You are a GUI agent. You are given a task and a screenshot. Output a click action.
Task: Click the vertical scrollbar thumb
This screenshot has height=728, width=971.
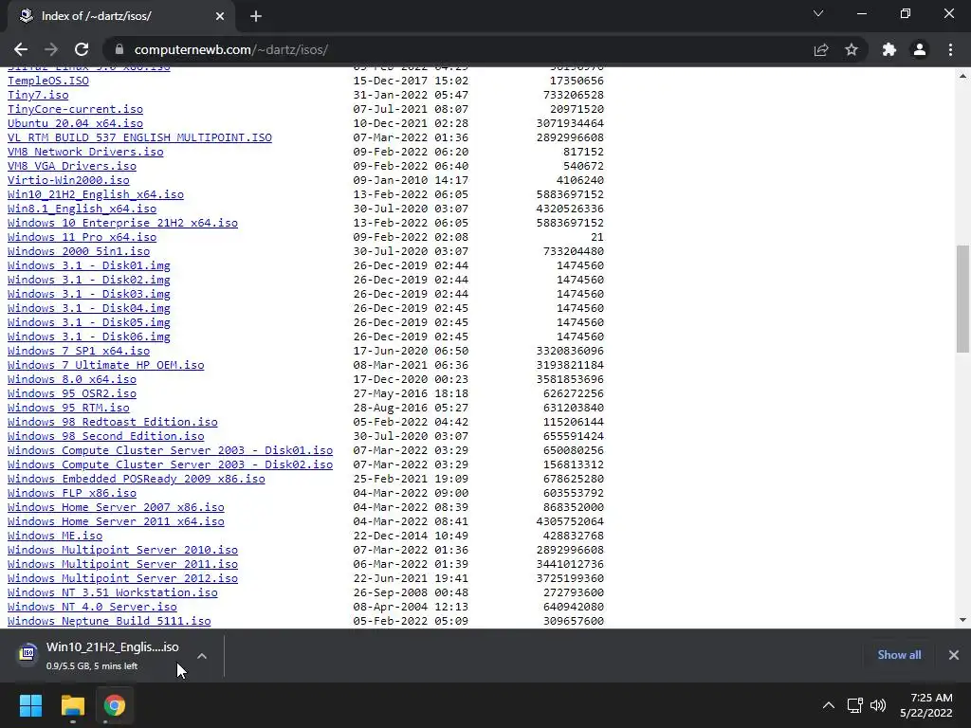(962, 299)
